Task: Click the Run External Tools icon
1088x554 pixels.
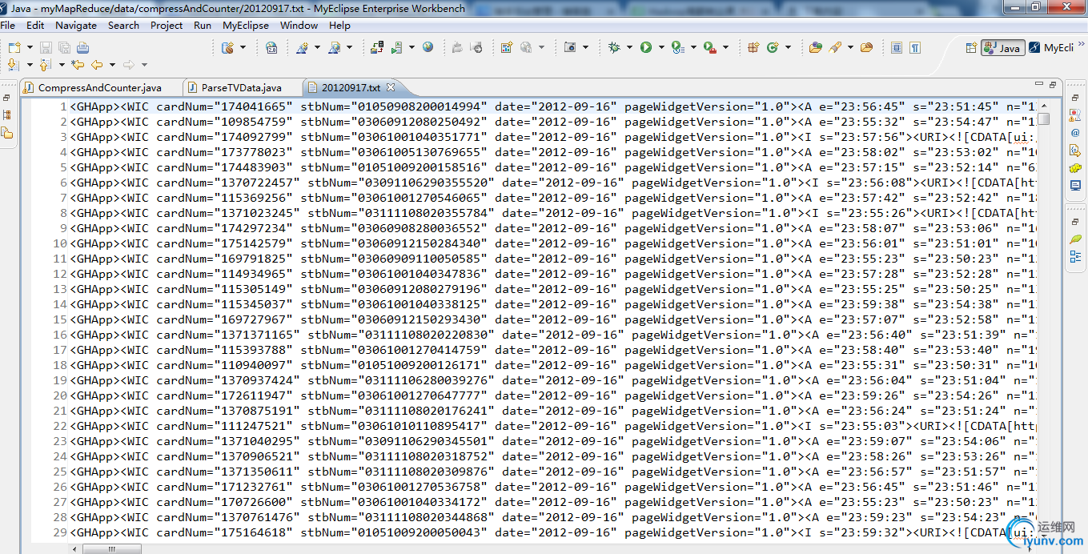Action: tap(710, 48)
